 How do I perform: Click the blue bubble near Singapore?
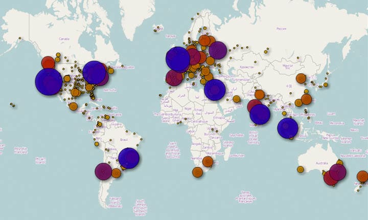click(x=288, y=128)
